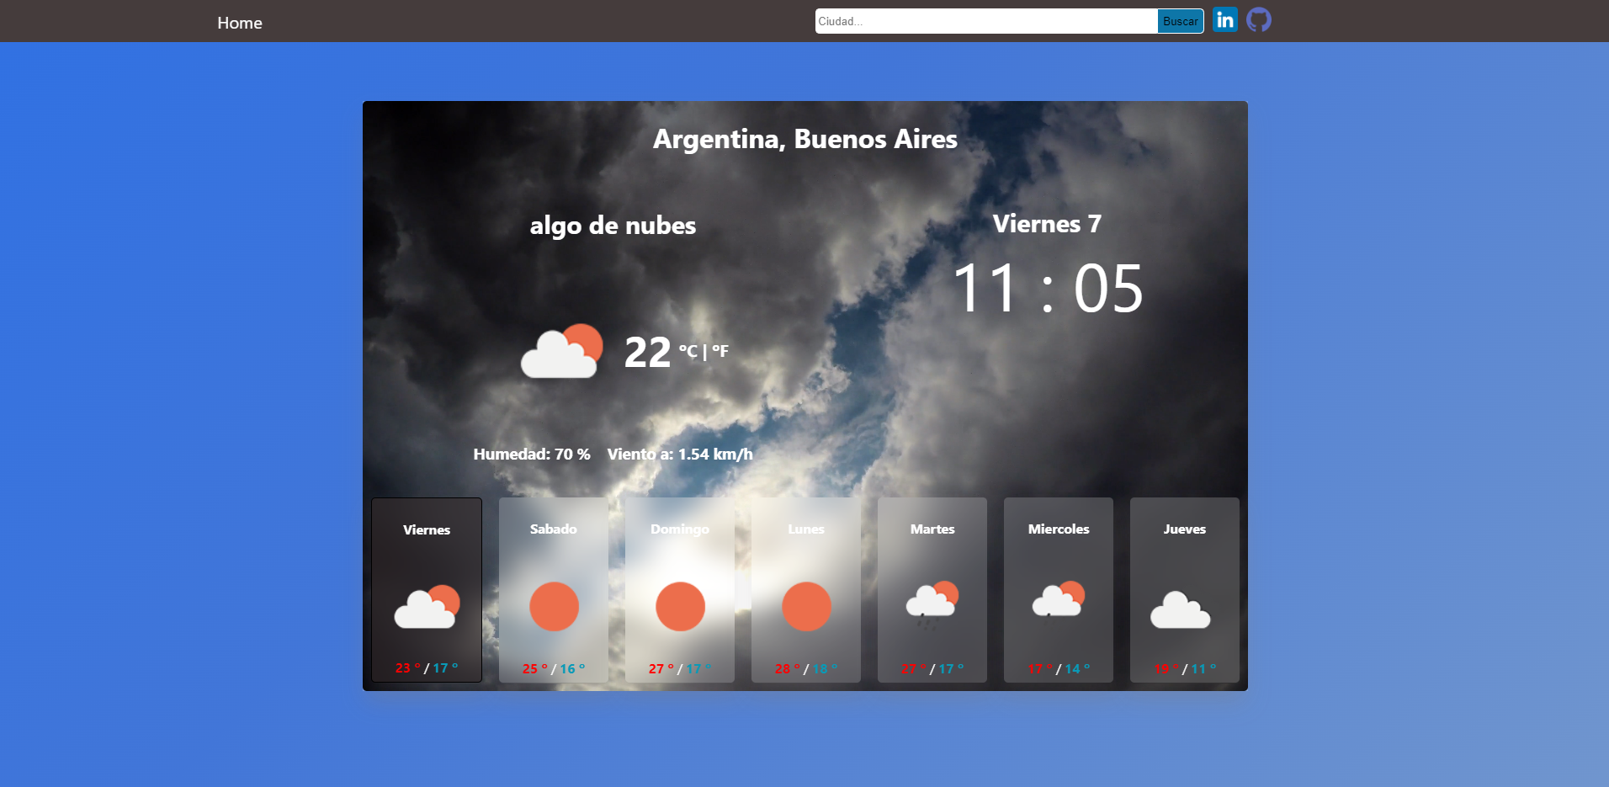The image size is (1609, 787).
Task: Click the rainy icon on Martes card
Action: pos(932,602)
